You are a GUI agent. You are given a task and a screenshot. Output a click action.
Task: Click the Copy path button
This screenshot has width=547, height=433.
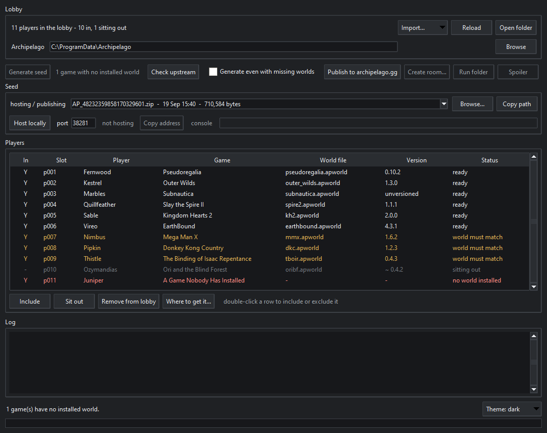pos(517,104)
